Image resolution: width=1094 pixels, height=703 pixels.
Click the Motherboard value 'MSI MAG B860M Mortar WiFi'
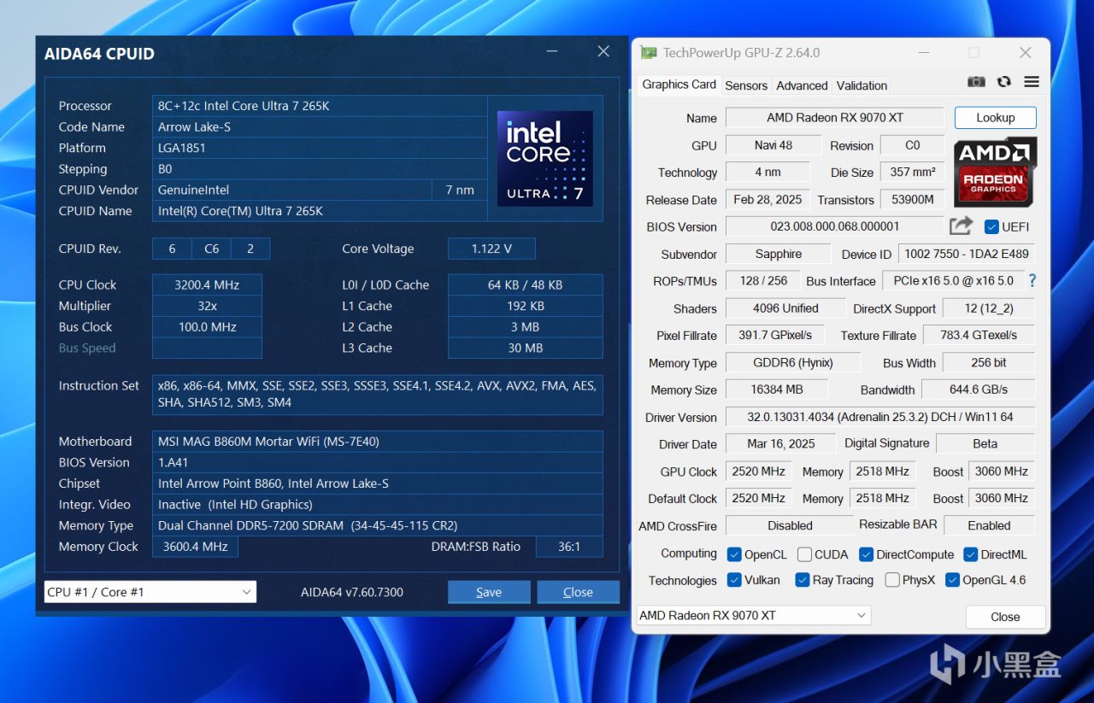[x=378, y=442]
